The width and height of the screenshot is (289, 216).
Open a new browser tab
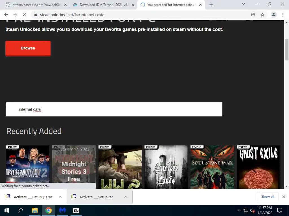click(211, 5)
